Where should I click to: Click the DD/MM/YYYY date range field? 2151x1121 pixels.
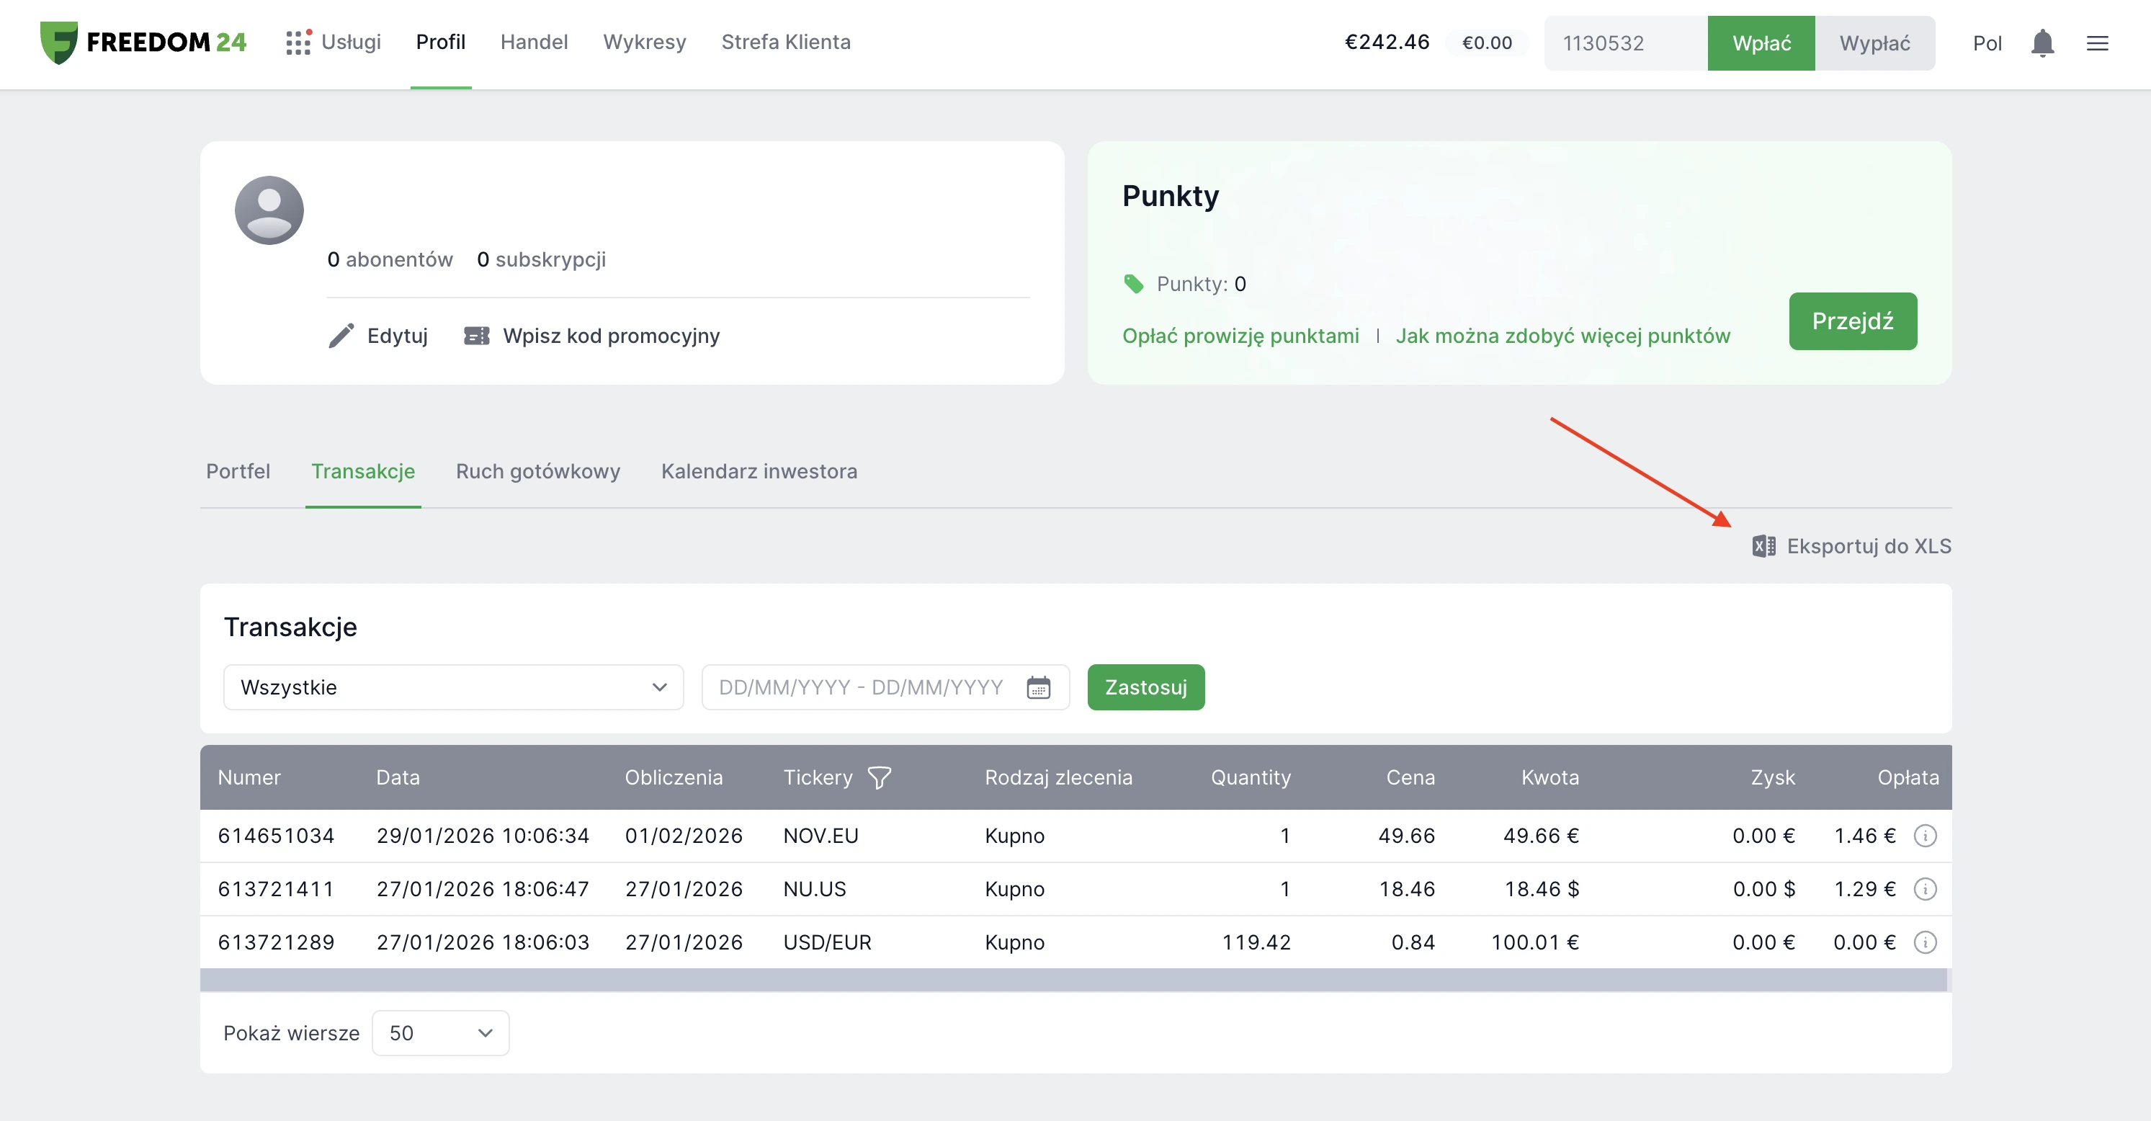[x=860, y=687]
